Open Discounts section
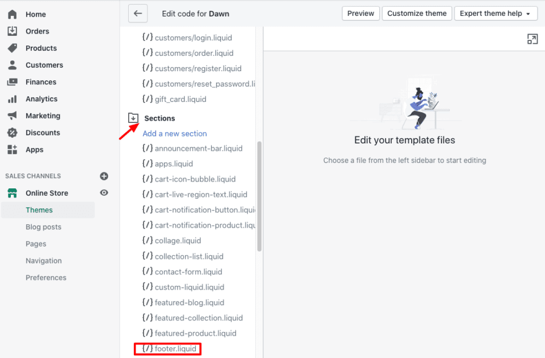The height and width of the screenshot is (358, 545). pos(43,133)
